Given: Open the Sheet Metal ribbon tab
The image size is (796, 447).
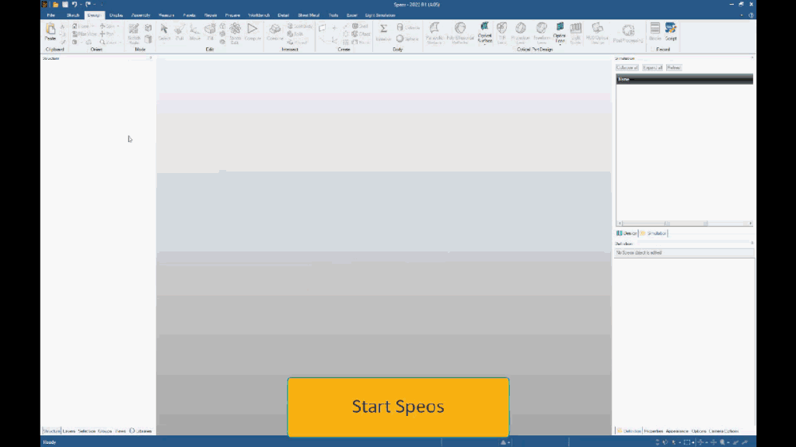Looking at the screenshot, I should (x=309, y=16).
